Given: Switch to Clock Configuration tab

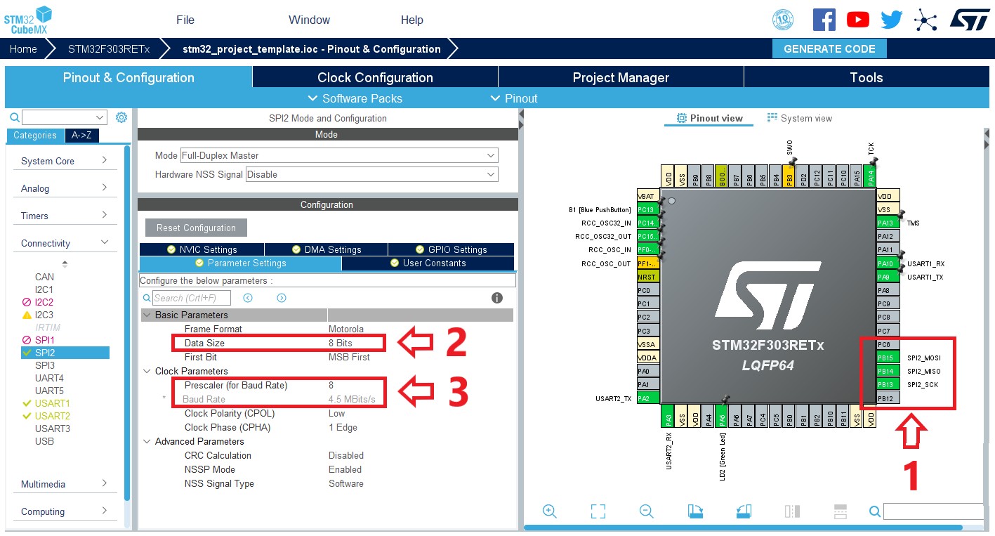Looking at the screenshot, I should tap(375, 77).
